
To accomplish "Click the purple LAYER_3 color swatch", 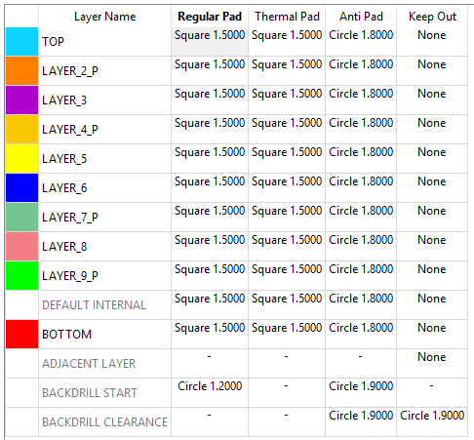I will [x=21, y=100].
